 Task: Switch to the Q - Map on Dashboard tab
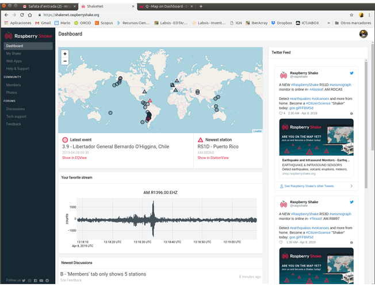click(166, 6)
